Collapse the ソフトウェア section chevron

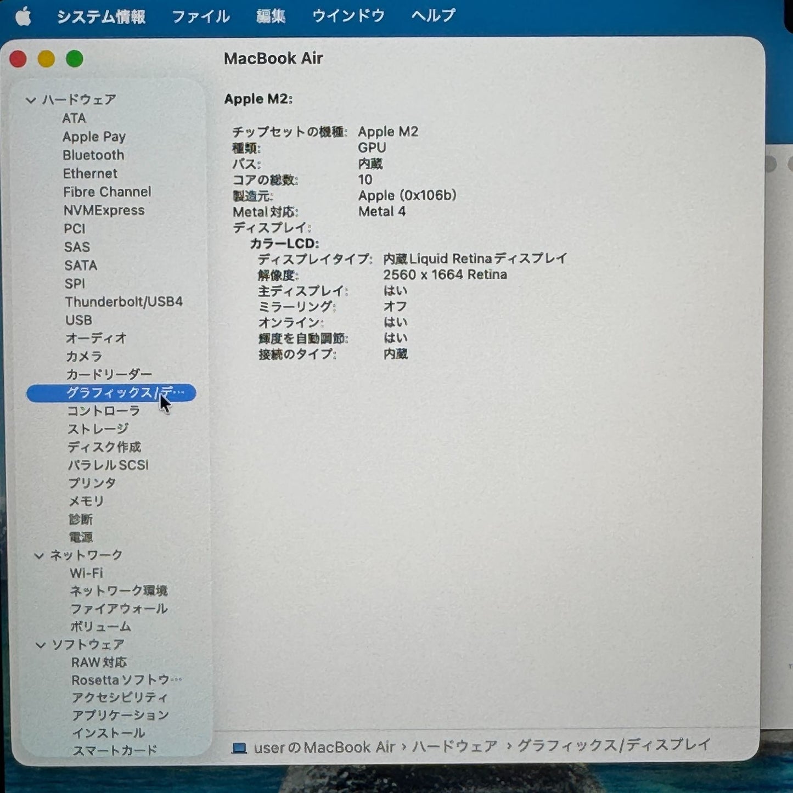[x=40, y=645]
